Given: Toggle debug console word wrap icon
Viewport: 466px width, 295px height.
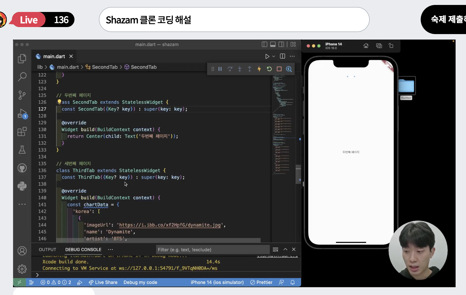Looking at the screenshot, I should pyautogui.click(x=275, y=250).
